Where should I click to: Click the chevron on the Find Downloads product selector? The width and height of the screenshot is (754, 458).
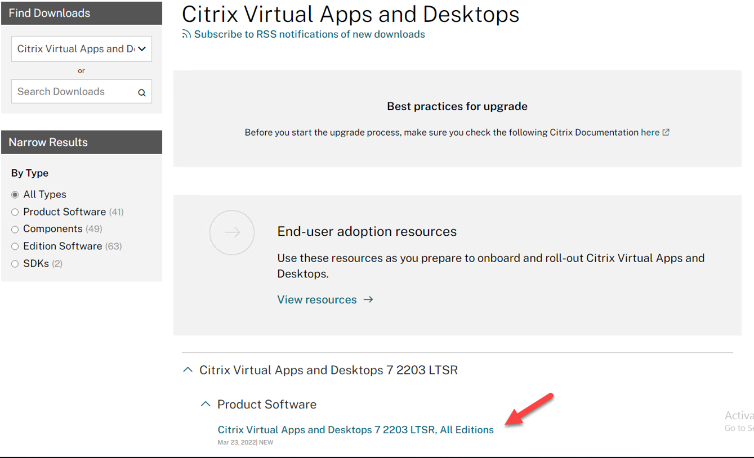tap(144, 49)
